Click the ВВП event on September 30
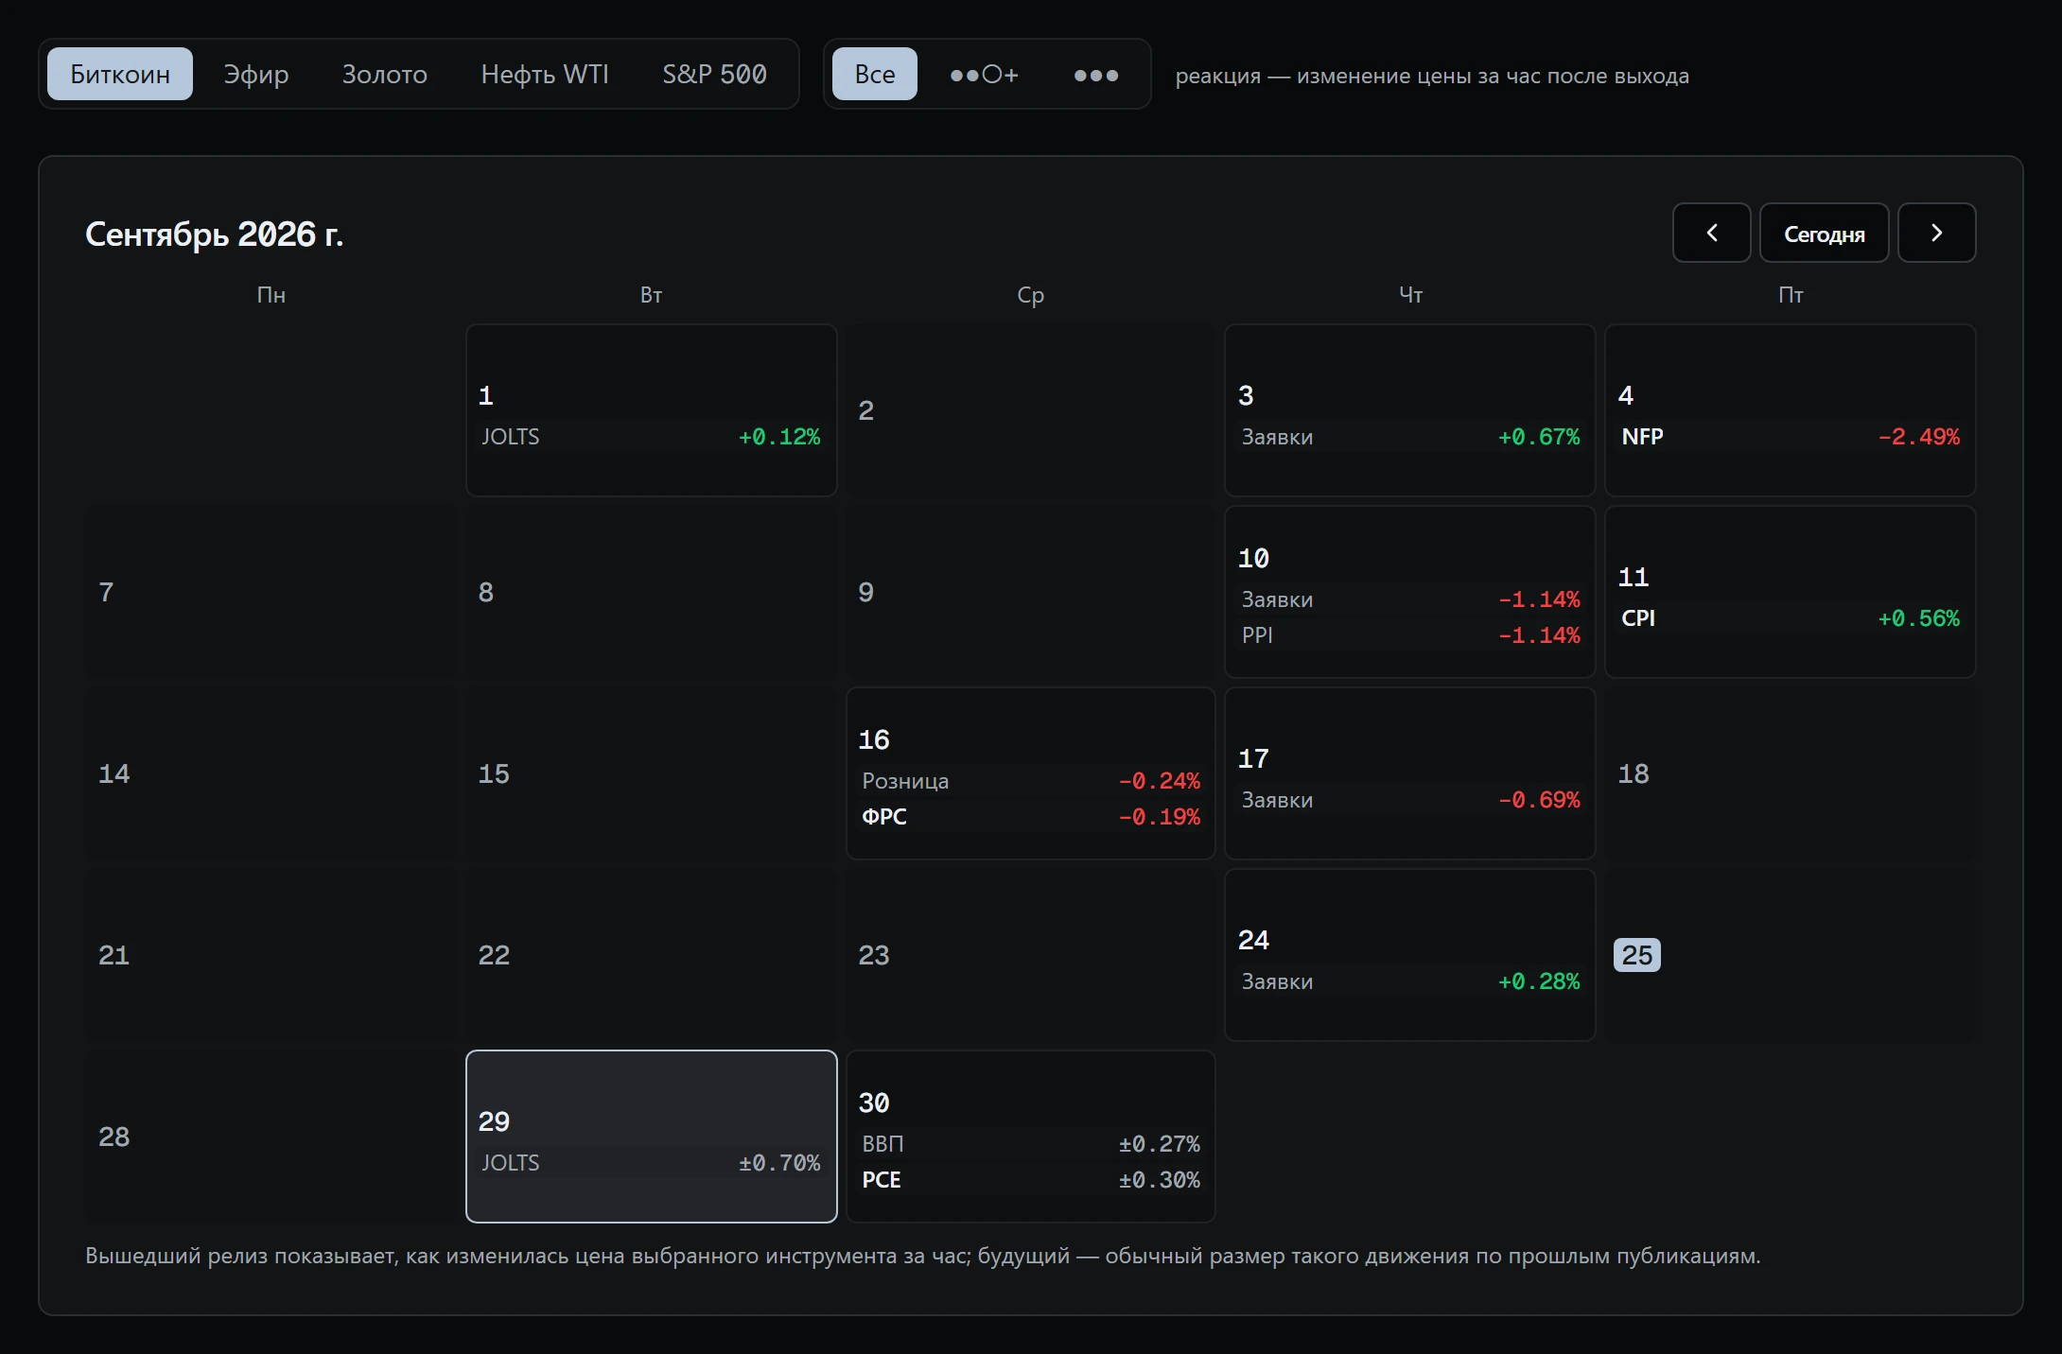 [1031, 1144]
